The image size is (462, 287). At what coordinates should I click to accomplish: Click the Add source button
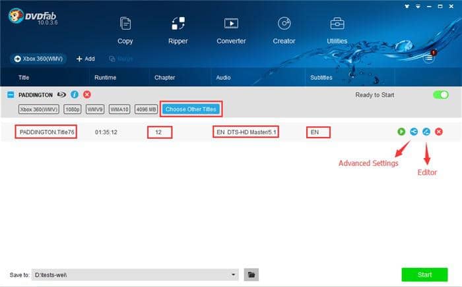[x=85, y=59]
